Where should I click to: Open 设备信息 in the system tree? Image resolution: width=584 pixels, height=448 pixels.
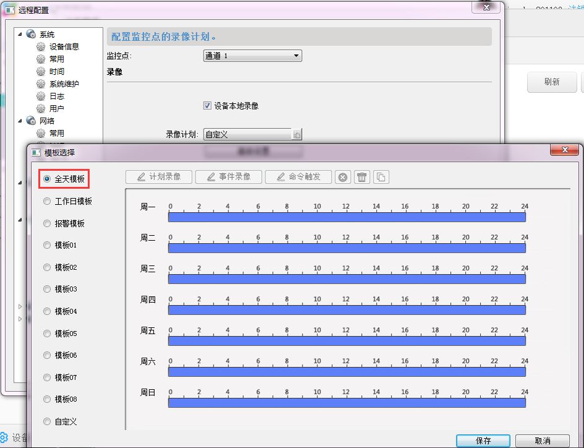click(64, 46)
